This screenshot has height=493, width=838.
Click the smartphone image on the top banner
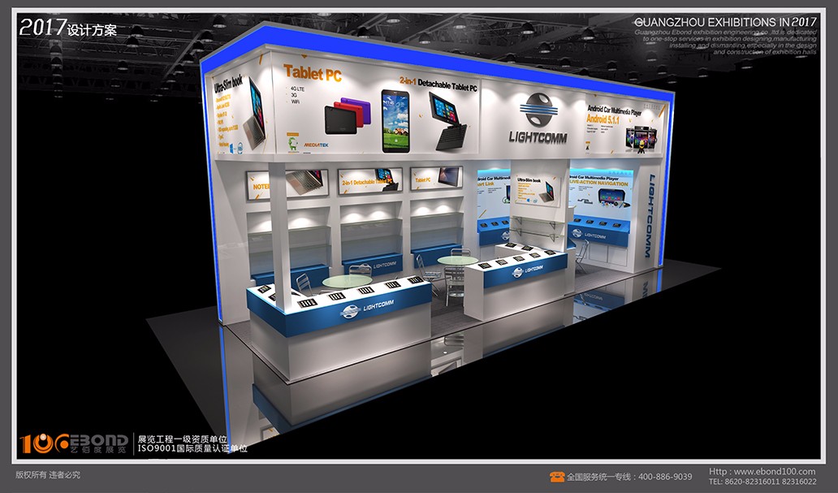tap(395, 121)
